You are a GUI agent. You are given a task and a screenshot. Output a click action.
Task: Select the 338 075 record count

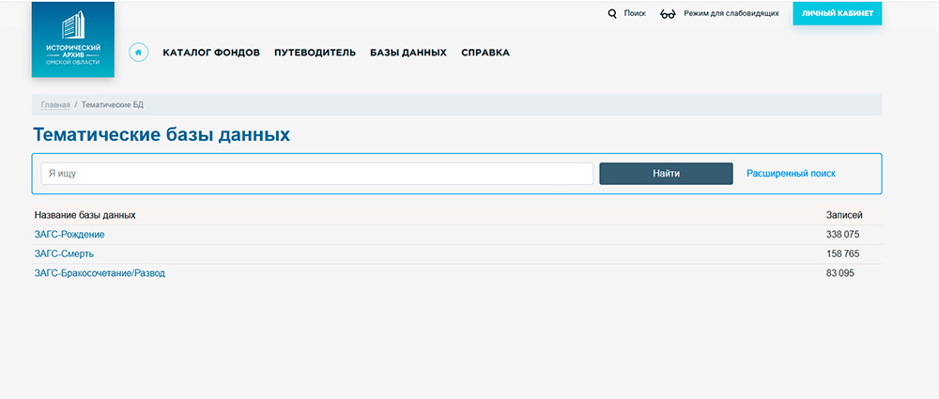(842, 235)
